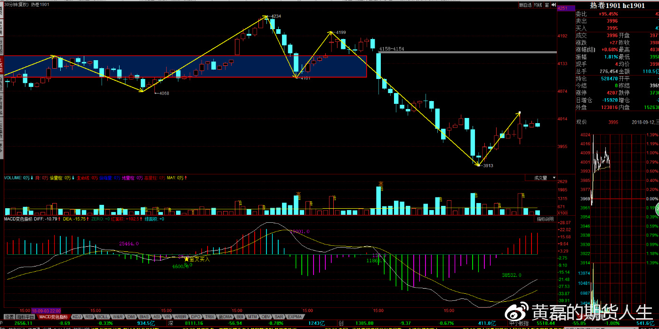
Task: Open the BIAS indicator tab
Action: 145,317
